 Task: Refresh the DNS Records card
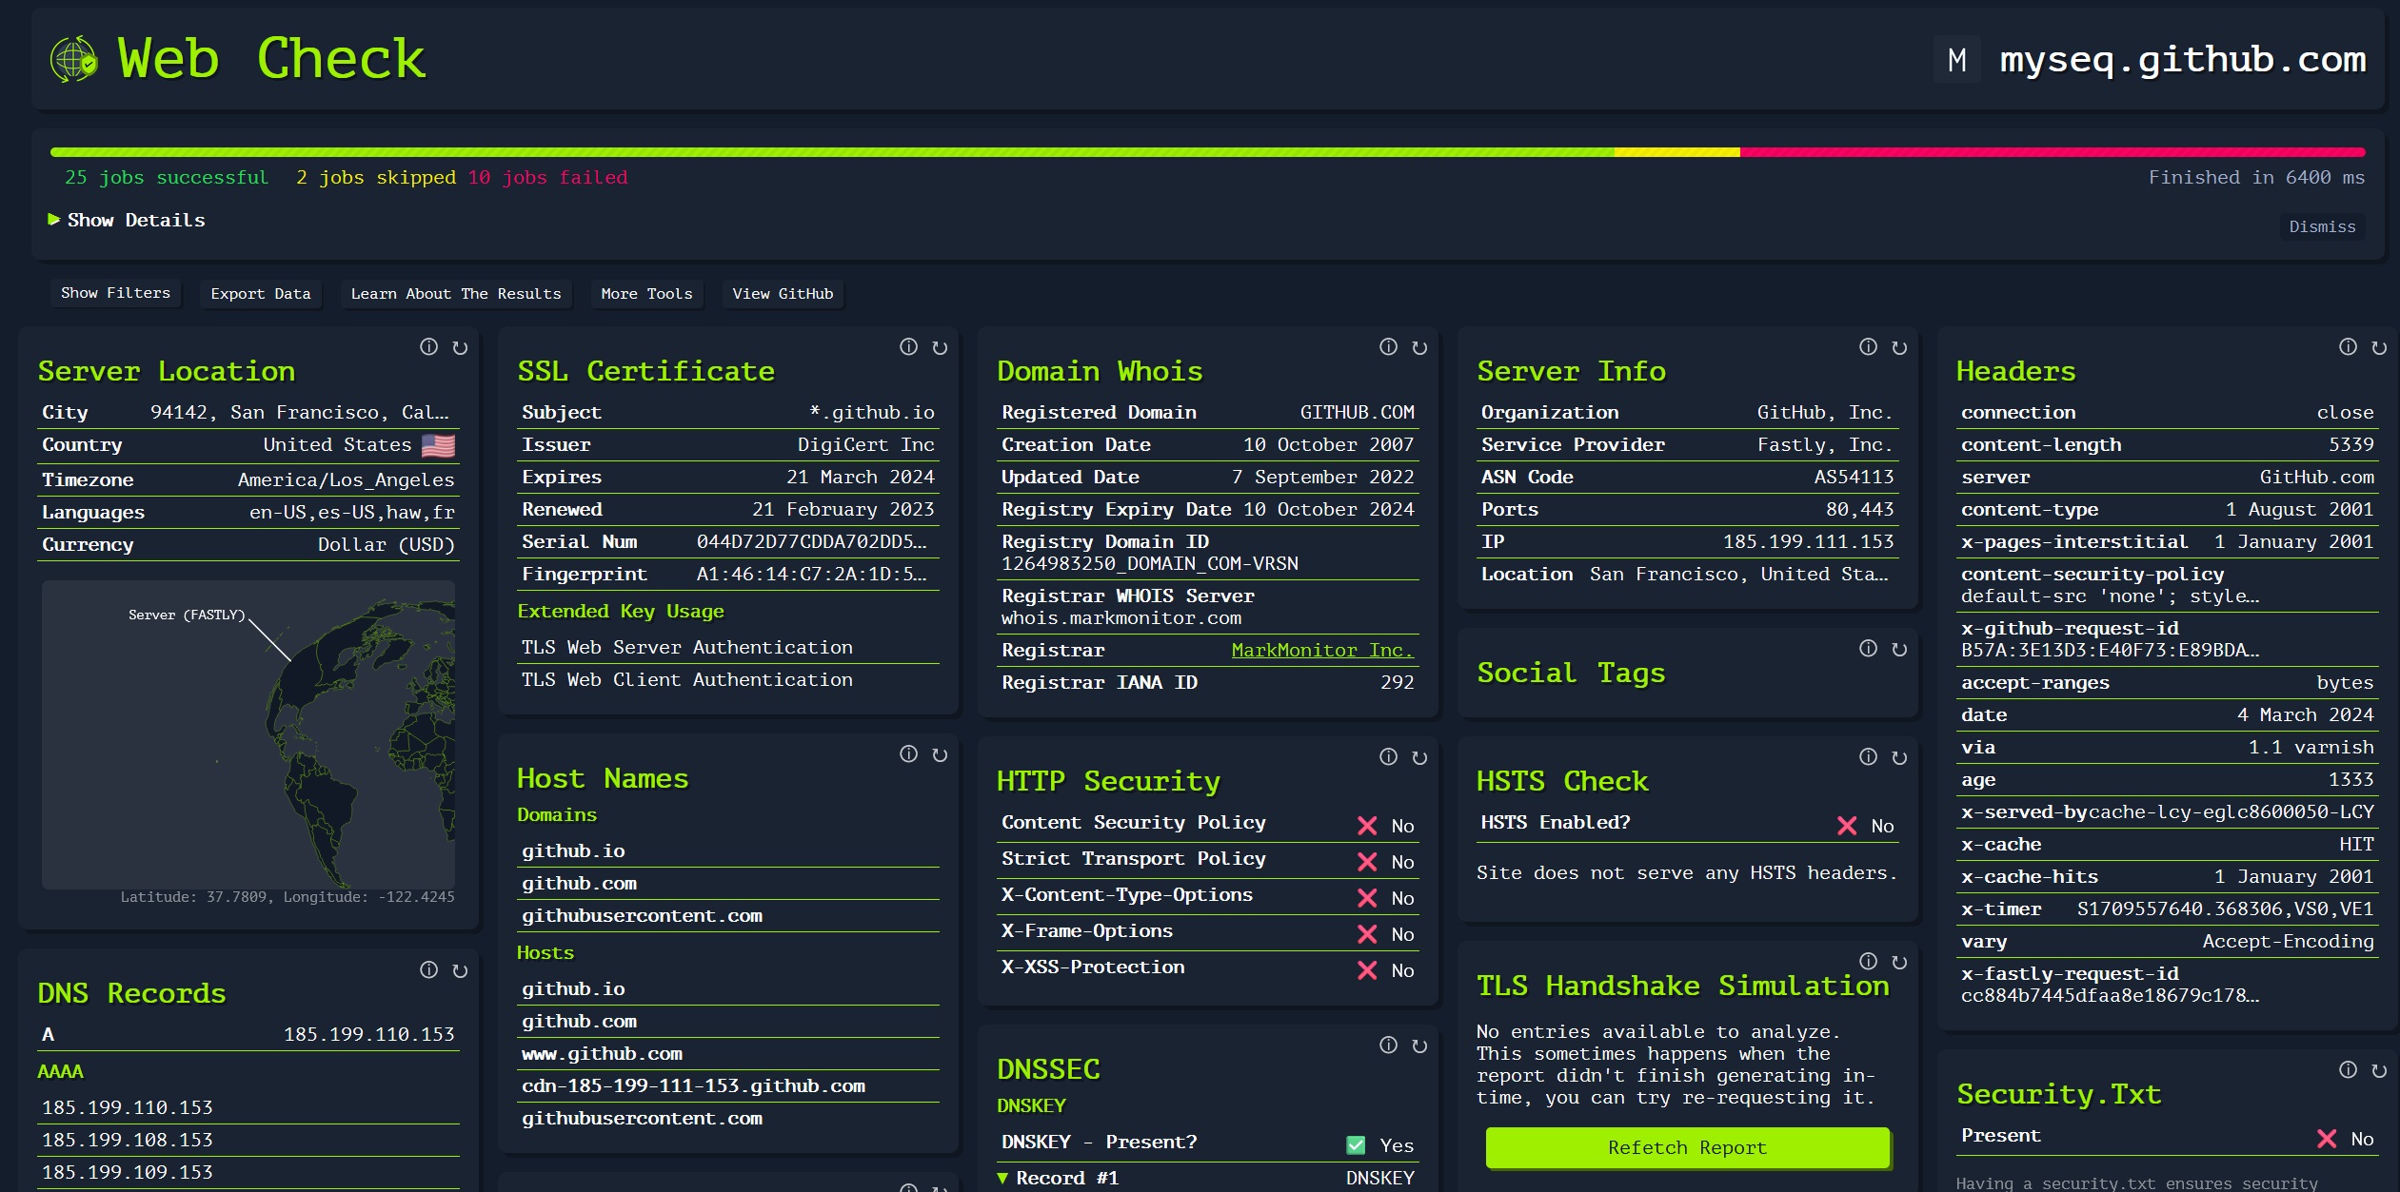click(460, 970)
